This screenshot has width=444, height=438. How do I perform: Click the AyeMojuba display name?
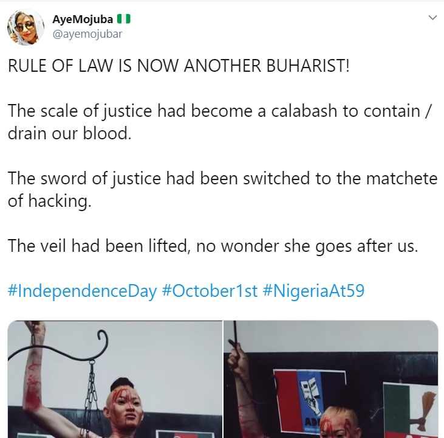click(x=83, y=19)
